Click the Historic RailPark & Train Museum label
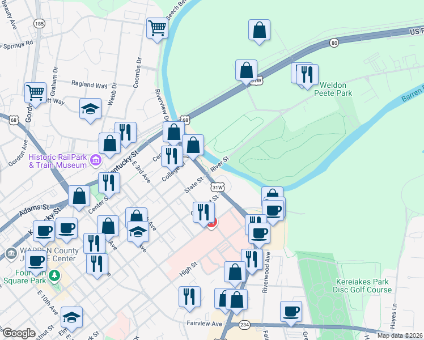 (58, 161)
